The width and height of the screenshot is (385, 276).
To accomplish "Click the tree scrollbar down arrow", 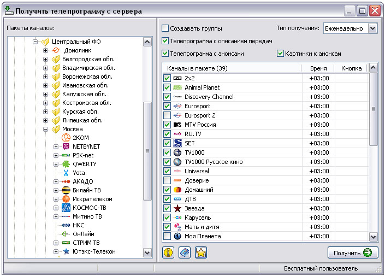I will pos(147,252).
